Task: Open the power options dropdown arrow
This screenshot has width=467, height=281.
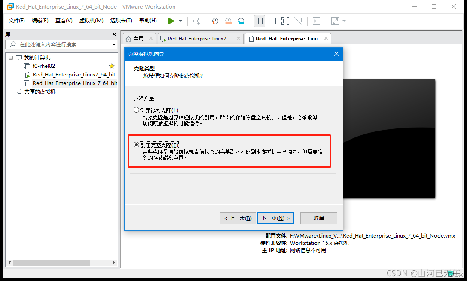Action: 180,21
